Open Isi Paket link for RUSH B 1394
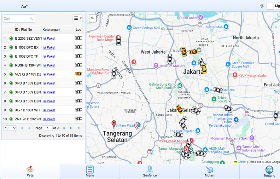Screen dimensions: 280x179 point(49,65)
